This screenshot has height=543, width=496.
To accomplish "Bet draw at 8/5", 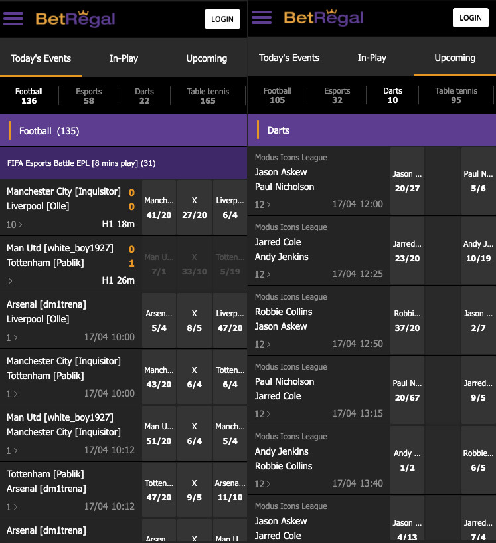I will (195, 320).
